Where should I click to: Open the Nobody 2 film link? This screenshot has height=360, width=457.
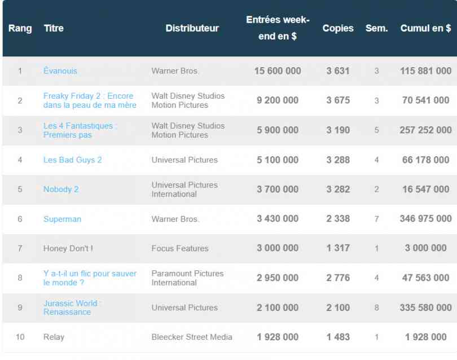(61, 189)
